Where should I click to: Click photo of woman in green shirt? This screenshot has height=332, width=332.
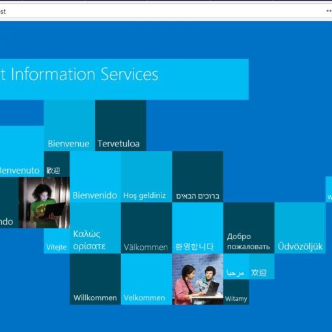point(44,202)
